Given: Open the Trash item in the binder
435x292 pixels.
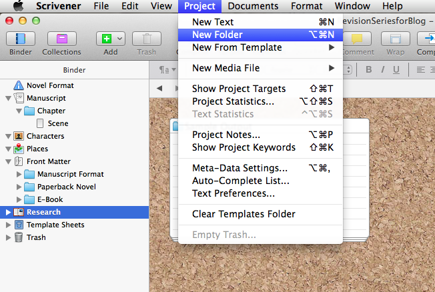Looking at the screenshot, I should [x=36, y=237].
